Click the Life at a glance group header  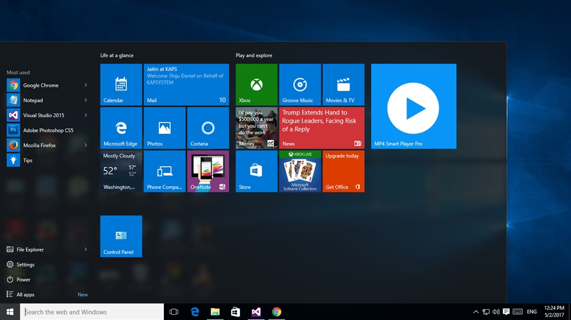click(x=117, y=55)
